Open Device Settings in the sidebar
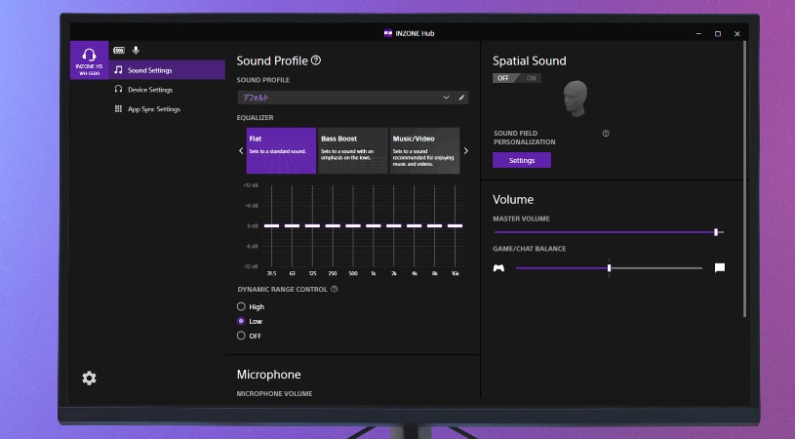 pos(150,90)
